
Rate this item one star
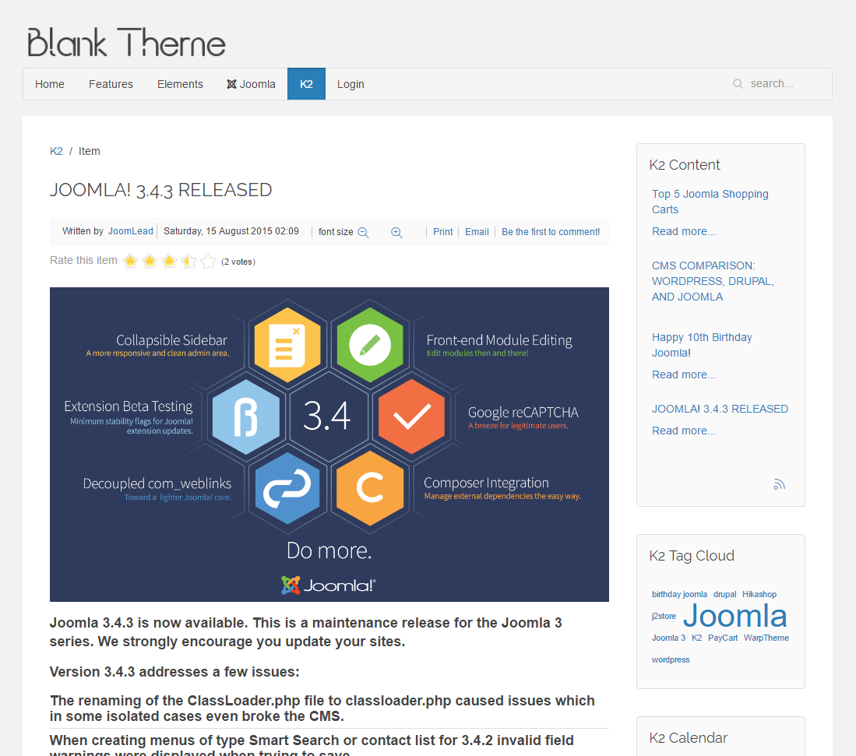pos(130,262)
